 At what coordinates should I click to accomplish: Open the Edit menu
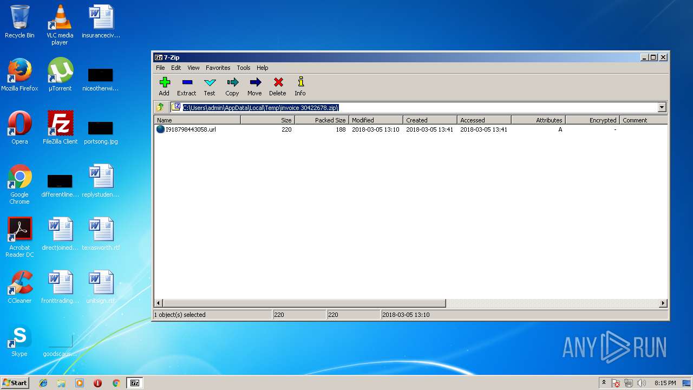pyautogui.click(x=176, y=68)
